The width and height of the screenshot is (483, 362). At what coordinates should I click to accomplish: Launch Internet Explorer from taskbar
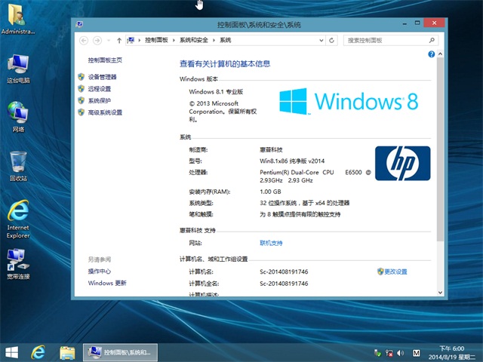click(38, 352)
